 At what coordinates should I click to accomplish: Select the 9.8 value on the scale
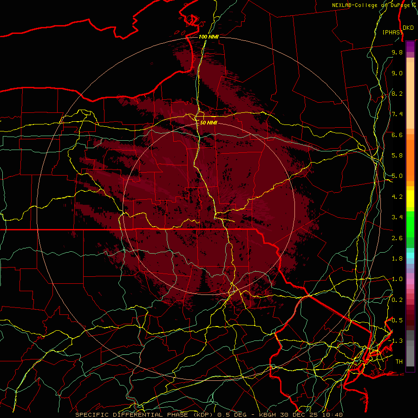pyautogui.click(x=397, y=52)
